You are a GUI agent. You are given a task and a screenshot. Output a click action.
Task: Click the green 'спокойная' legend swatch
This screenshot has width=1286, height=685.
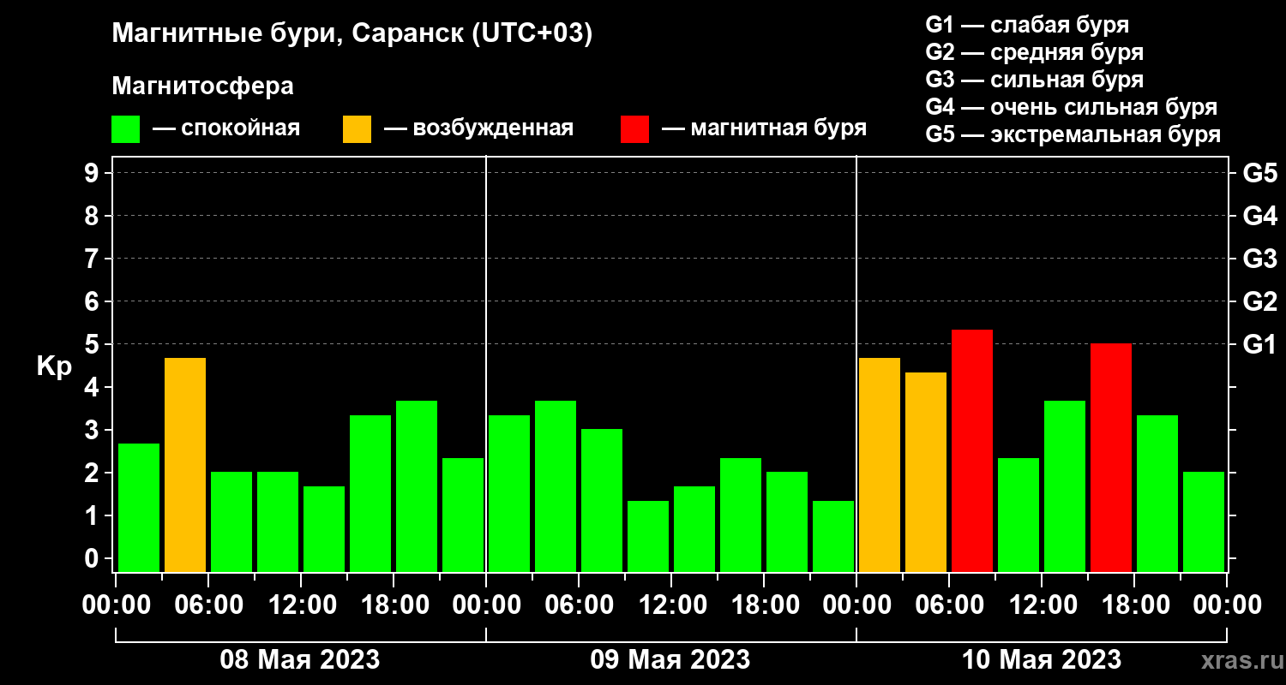tap(125, 129)
